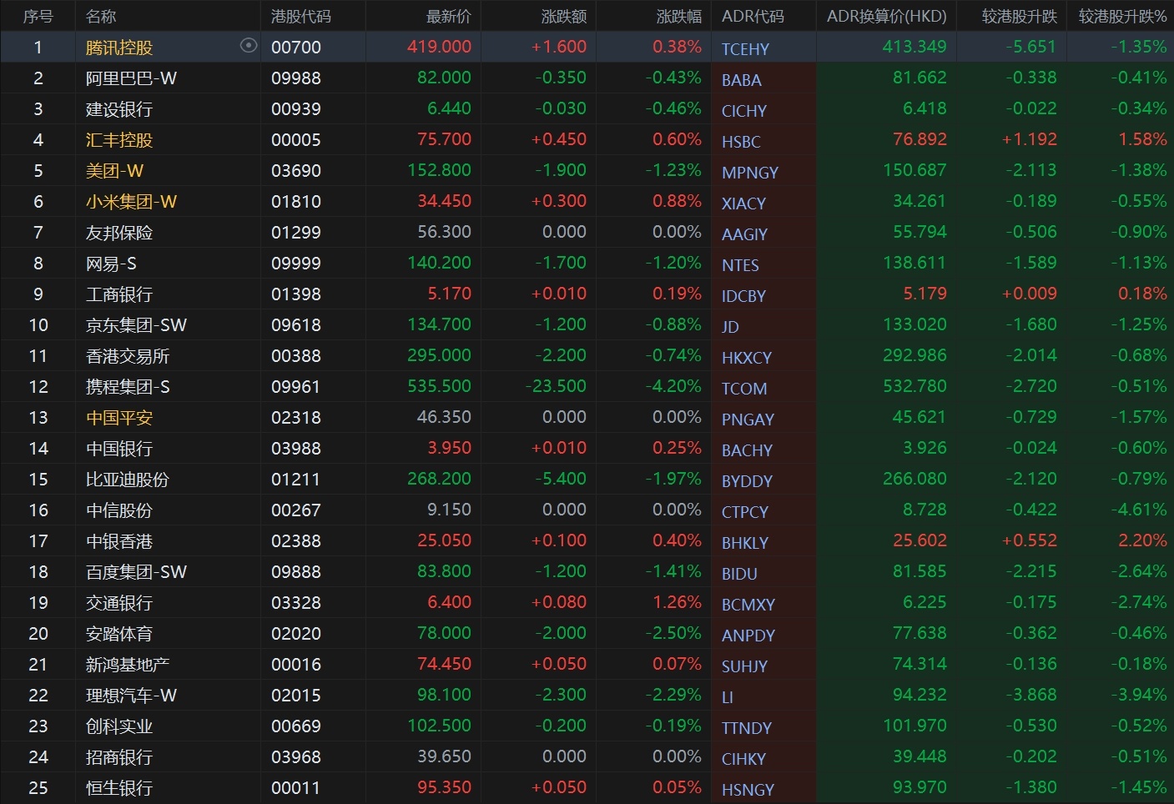This screenshot has width=1174, height=804.
Task: Select 创科实业 in the list
Action: click(119, 726)
